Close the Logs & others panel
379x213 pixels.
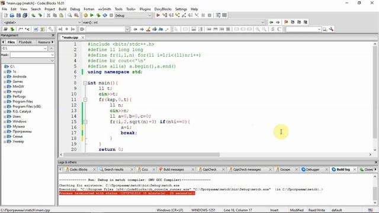pyautogui.click(x=376, y=162)
